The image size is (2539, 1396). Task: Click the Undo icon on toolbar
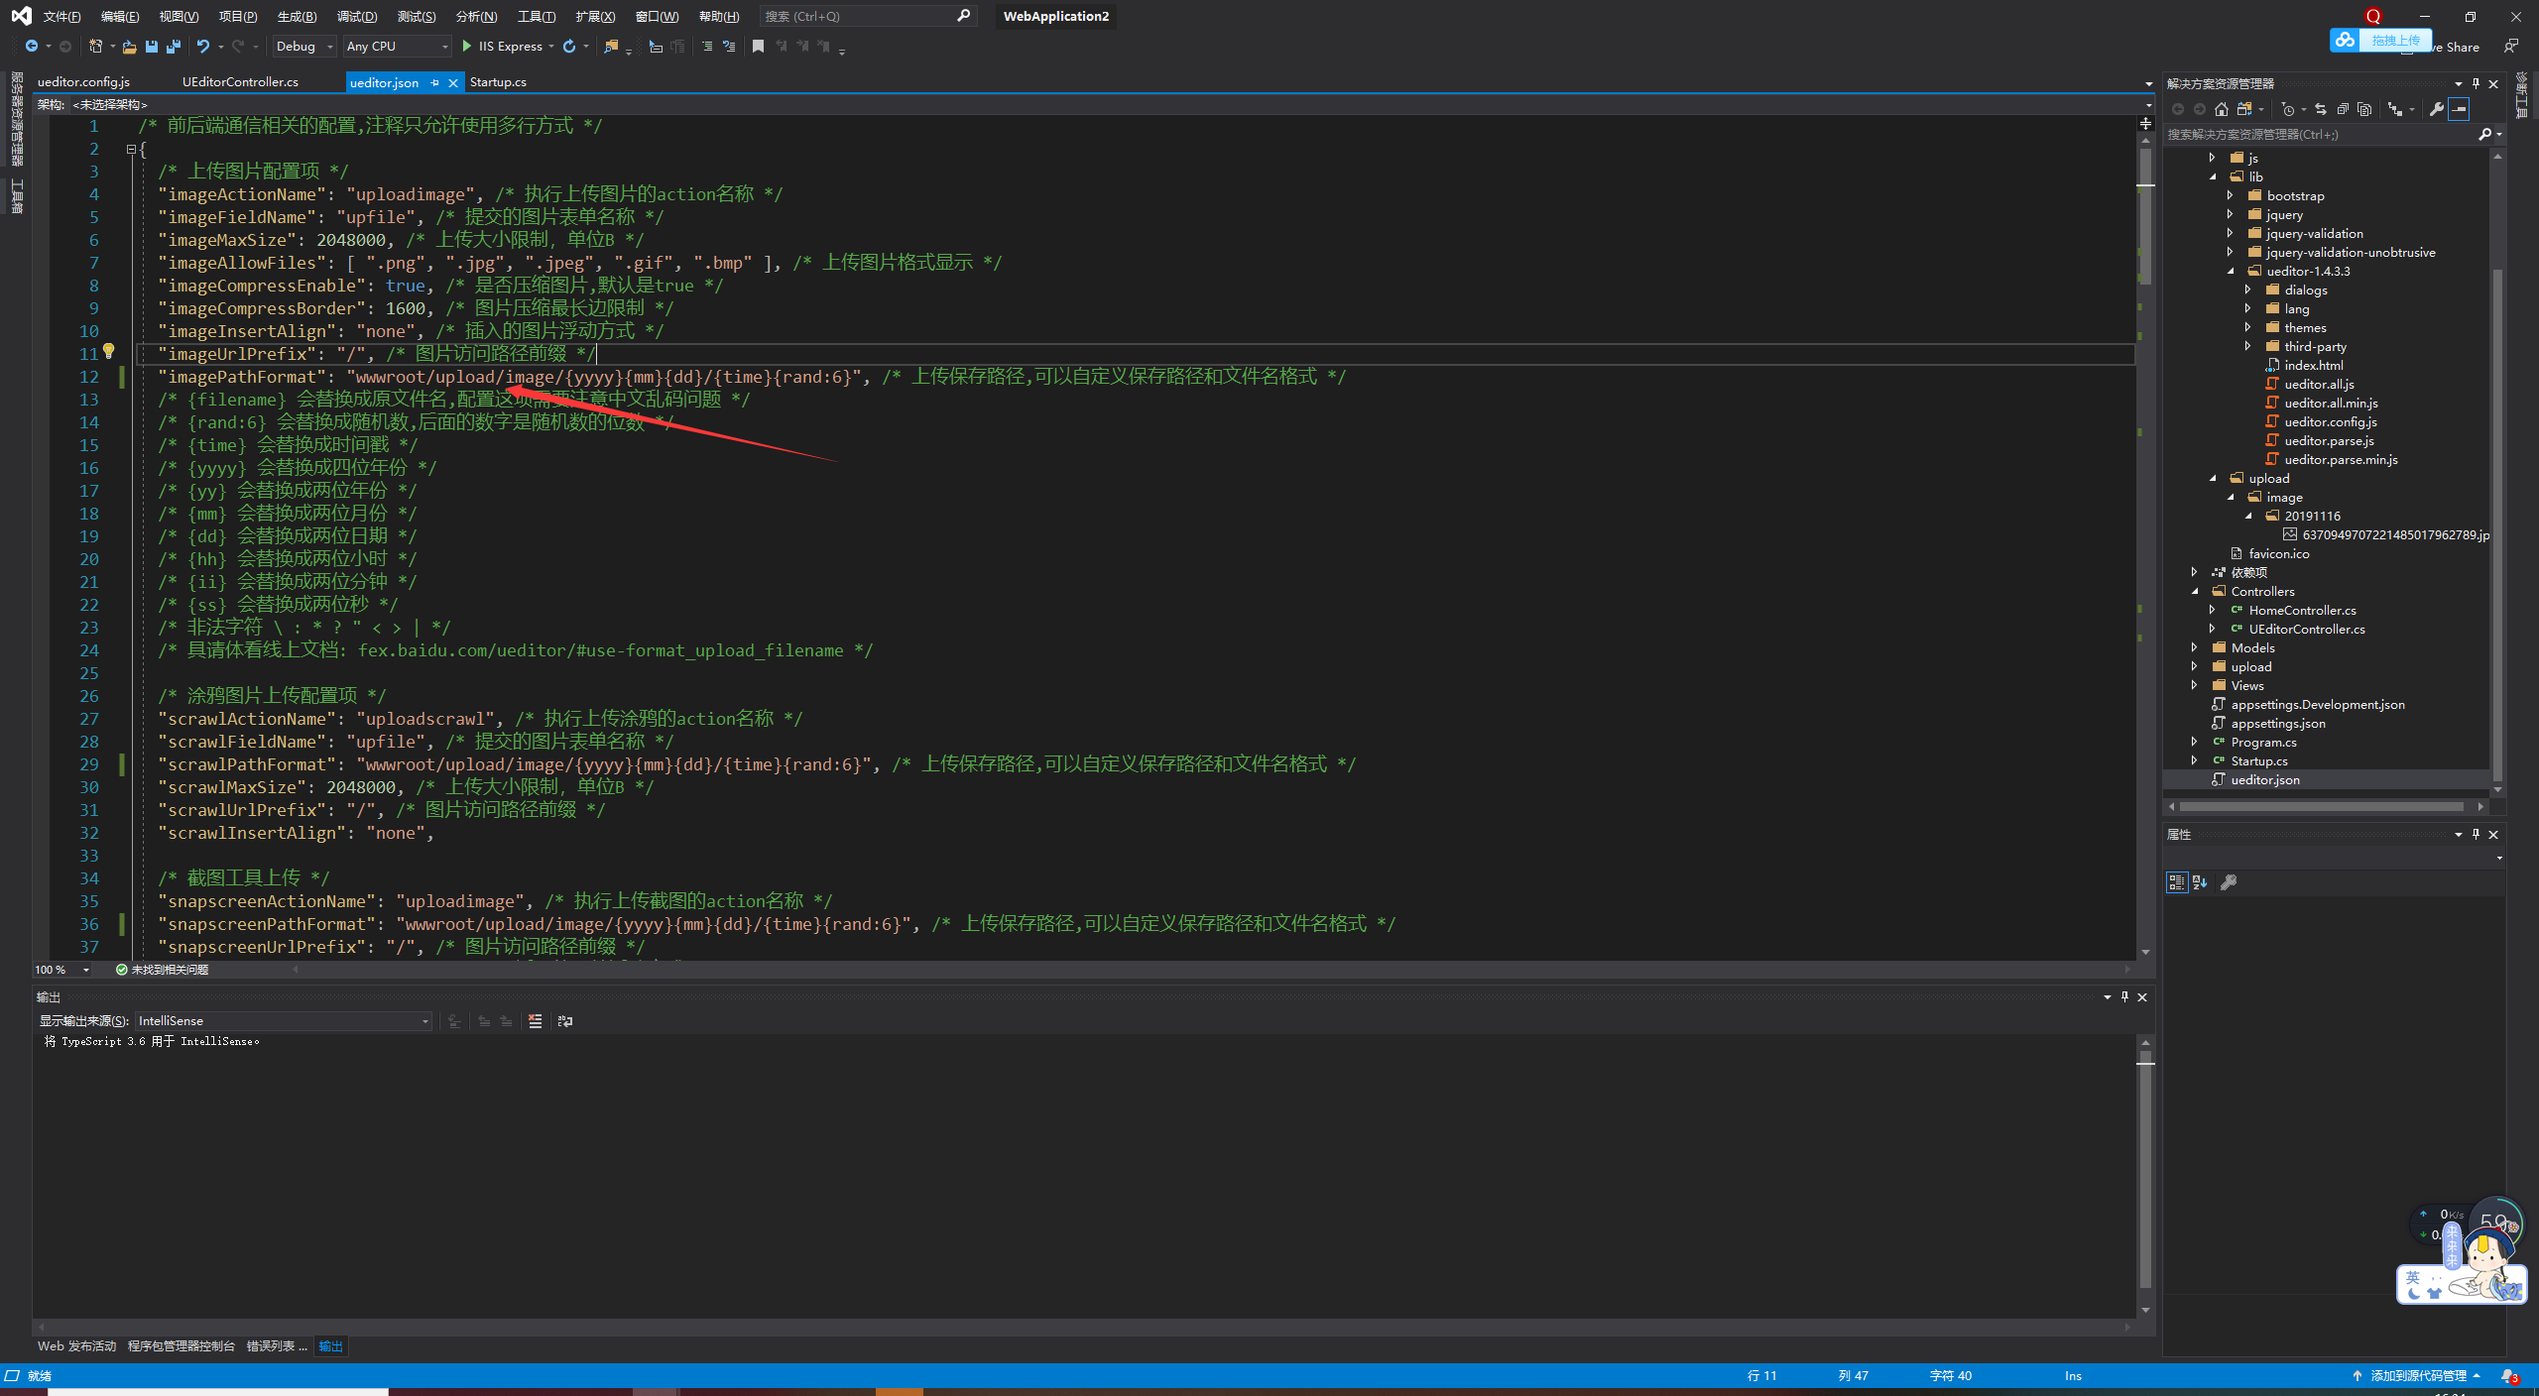pyautogui.click(x=203, y=46)
